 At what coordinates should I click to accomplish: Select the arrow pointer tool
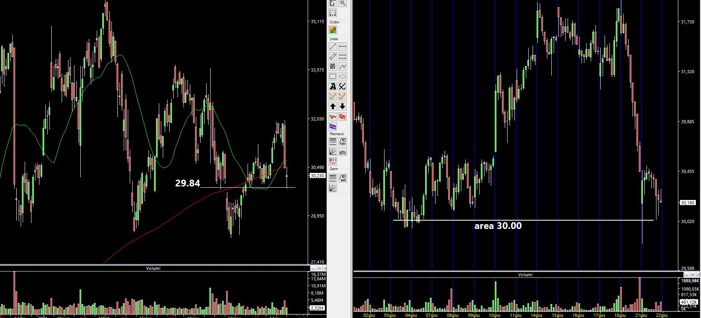[x=333, y=3]
